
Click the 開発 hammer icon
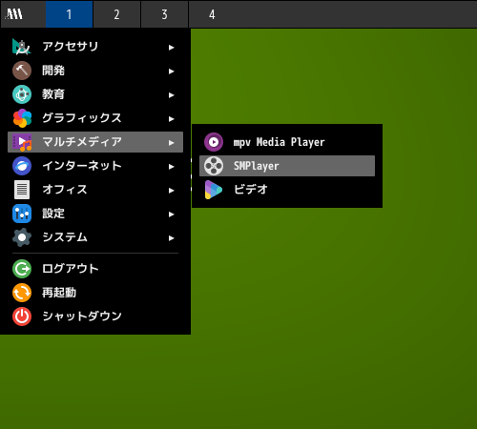tap(22, 71)
